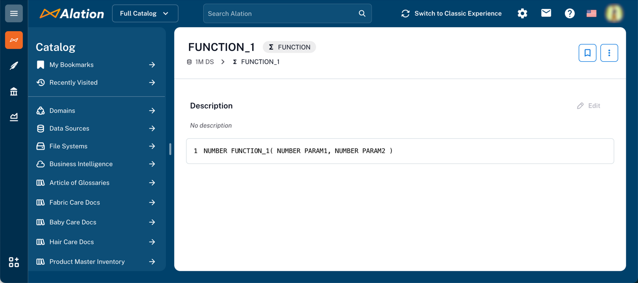Click the function signature code line
The width and height of the screenshot is (638, 283).
pyautogui.click(x=298, y=151)
